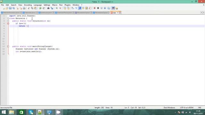Zoom in using the toolbar icon
Screen dimensions: 205x115
(56, 8)
